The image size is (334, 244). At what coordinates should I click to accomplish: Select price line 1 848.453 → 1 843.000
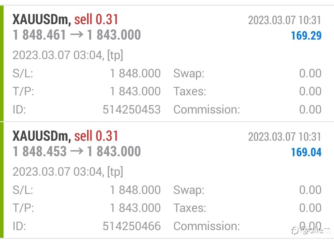77,152
